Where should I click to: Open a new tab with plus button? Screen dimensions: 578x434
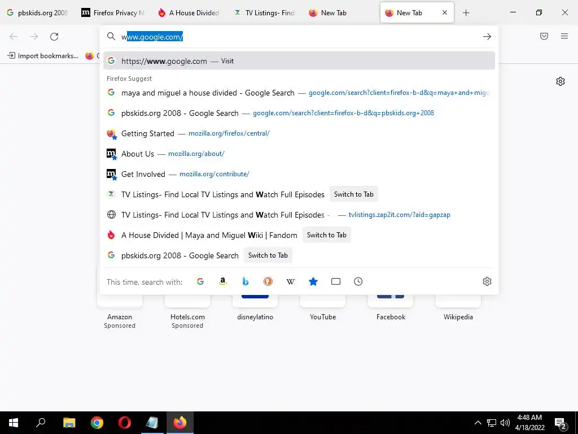(466, 13)
